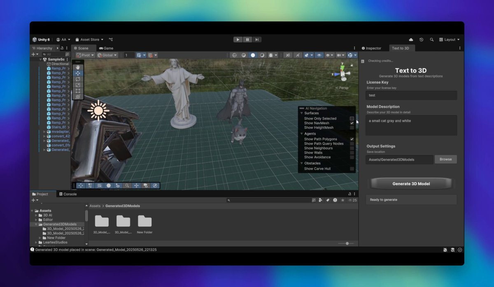Toggle Show HeightMesh checkbox
The image size is (494, 287).
(352, 127)
